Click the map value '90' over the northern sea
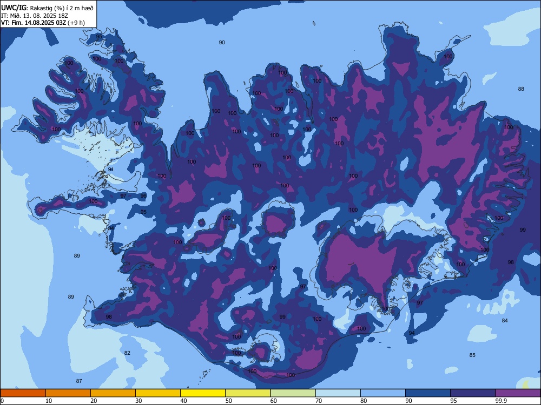 [x=222, y=42]
